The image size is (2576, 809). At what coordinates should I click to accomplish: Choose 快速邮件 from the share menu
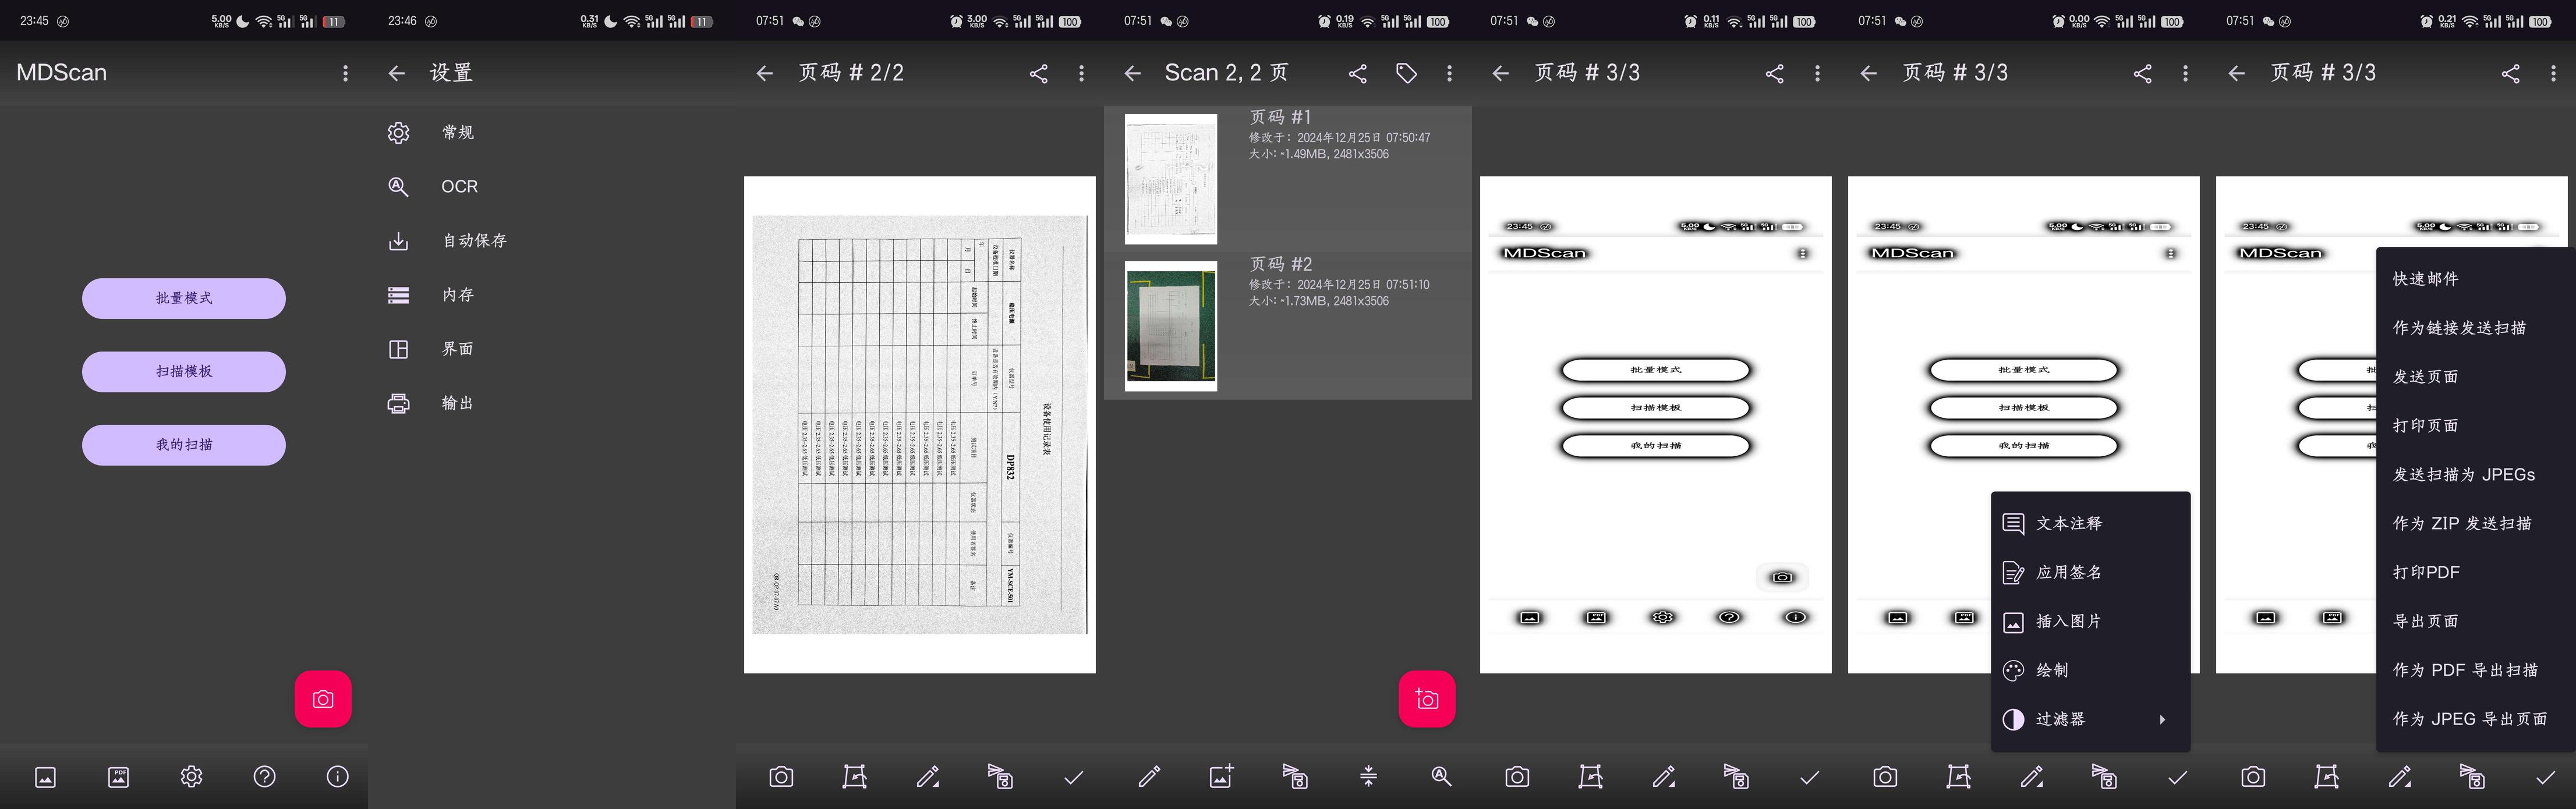[2425, 279]
